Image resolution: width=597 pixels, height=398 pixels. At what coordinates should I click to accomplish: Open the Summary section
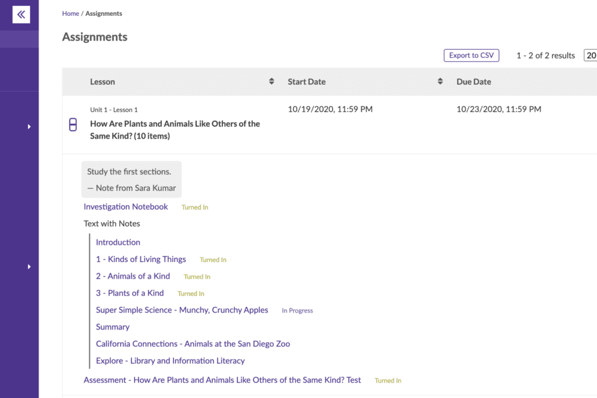pos(113,327)
